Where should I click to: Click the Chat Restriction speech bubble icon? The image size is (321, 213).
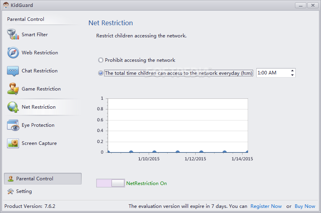13,71
